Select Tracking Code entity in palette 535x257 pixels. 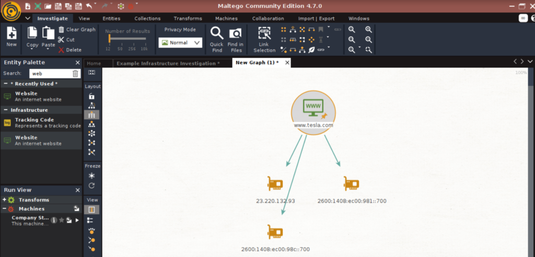point(41,123)
